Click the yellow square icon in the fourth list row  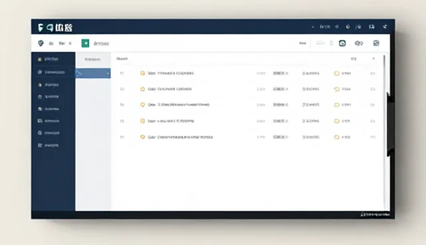[x=142, y=121]
